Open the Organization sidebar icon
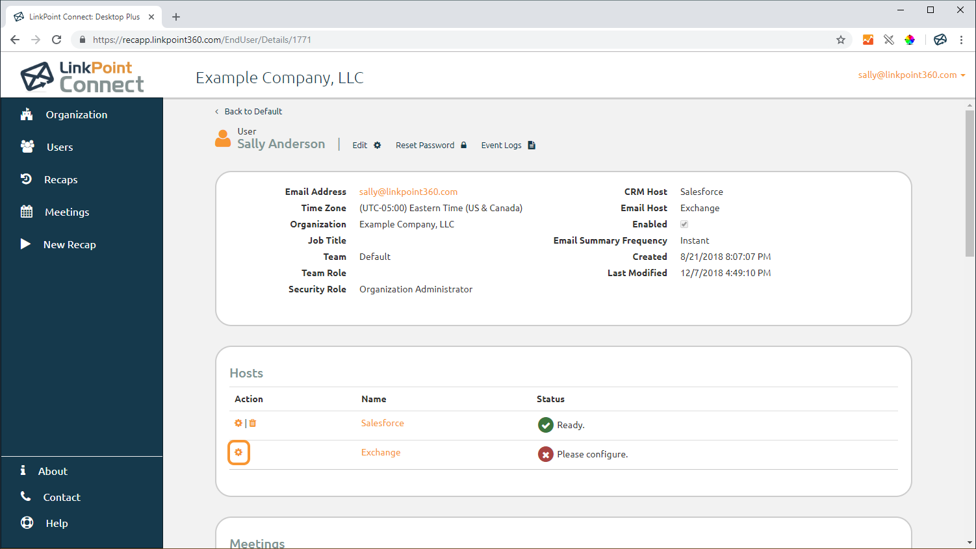 pyautogui.click(x=27, y=114)
